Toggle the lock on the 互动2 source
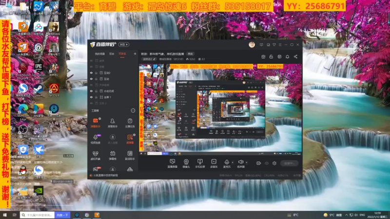Image resolution: width=390 pixels, height=219 pixels. click(x=96, y=73)
